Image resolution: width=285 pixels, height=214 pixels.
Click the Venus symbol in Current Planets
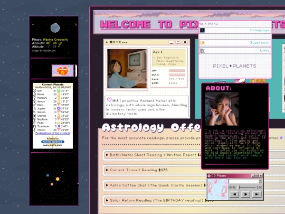coord(34,101)
